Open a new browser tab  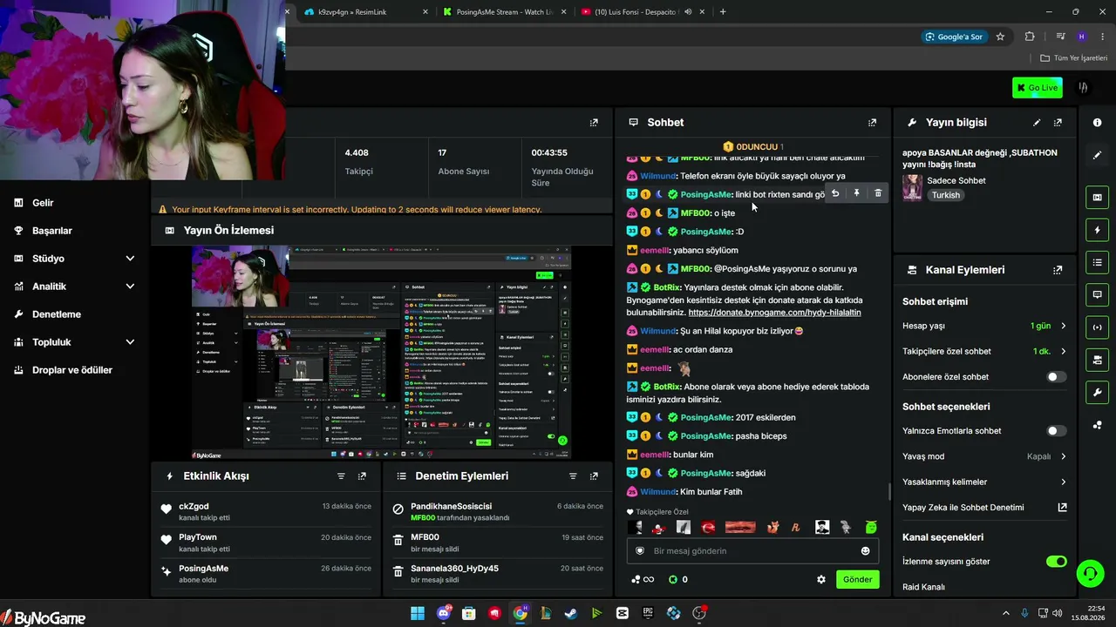coord(723,12)
